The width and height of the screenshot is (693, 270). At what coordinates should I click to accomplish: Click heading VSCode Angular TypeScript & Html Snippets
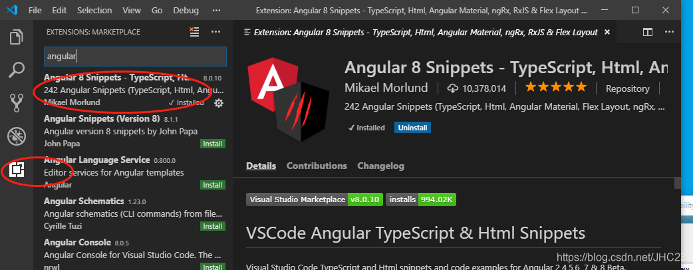pyautogui.click(x=416, y=233)
